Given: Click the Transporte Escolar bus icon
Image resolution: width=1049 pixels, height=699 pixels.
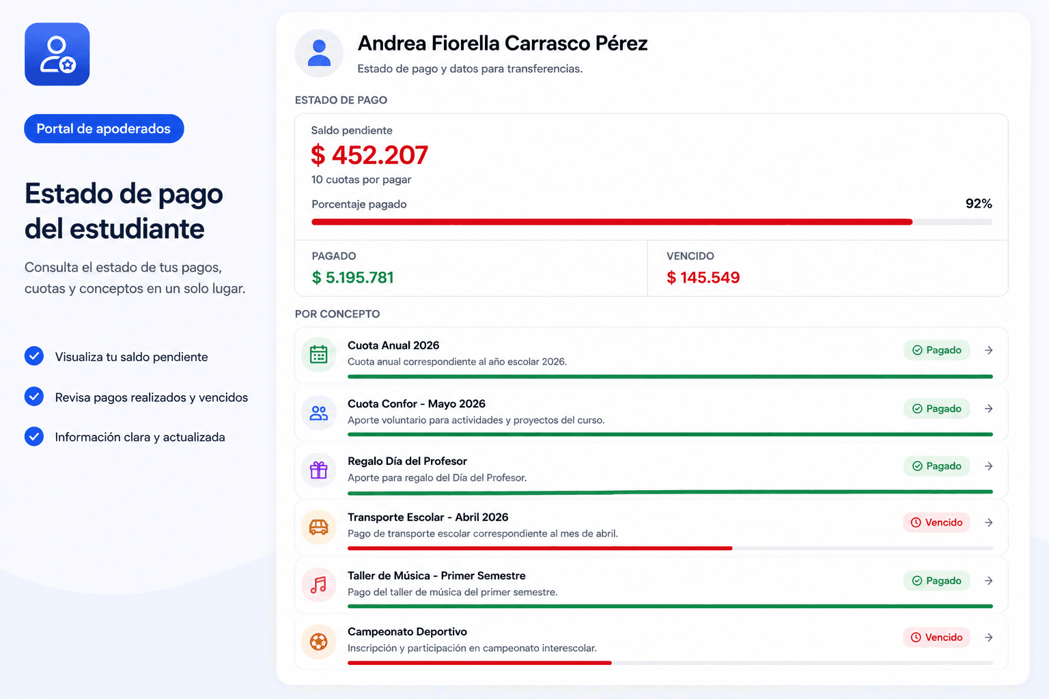Looking at the screenshot, I should coord(319,527).
